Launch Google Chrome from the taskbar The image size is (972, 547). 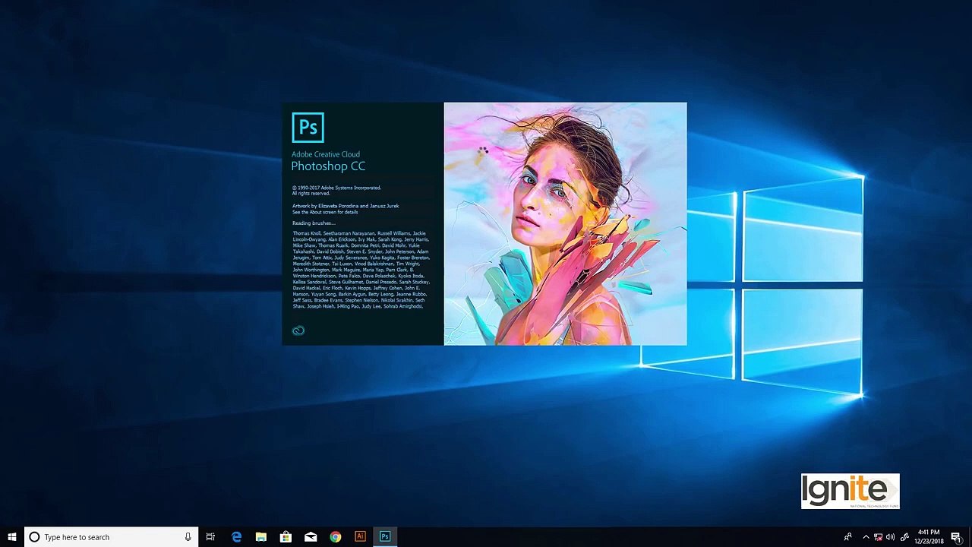[335, 537]
